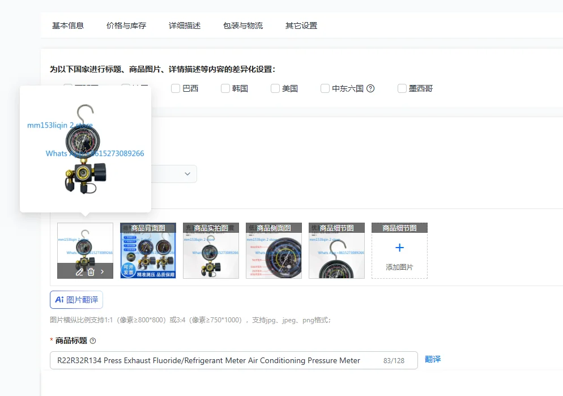The height and width of the screenshot is (396, 563).
Task: Click the 83/128 character counter
Action: coord(394,360)
